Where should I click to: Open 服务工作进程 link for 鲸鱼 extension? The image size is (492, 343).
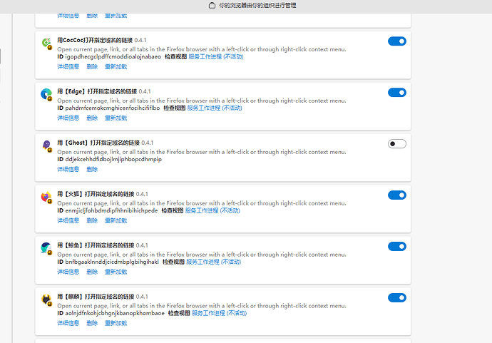214,262
